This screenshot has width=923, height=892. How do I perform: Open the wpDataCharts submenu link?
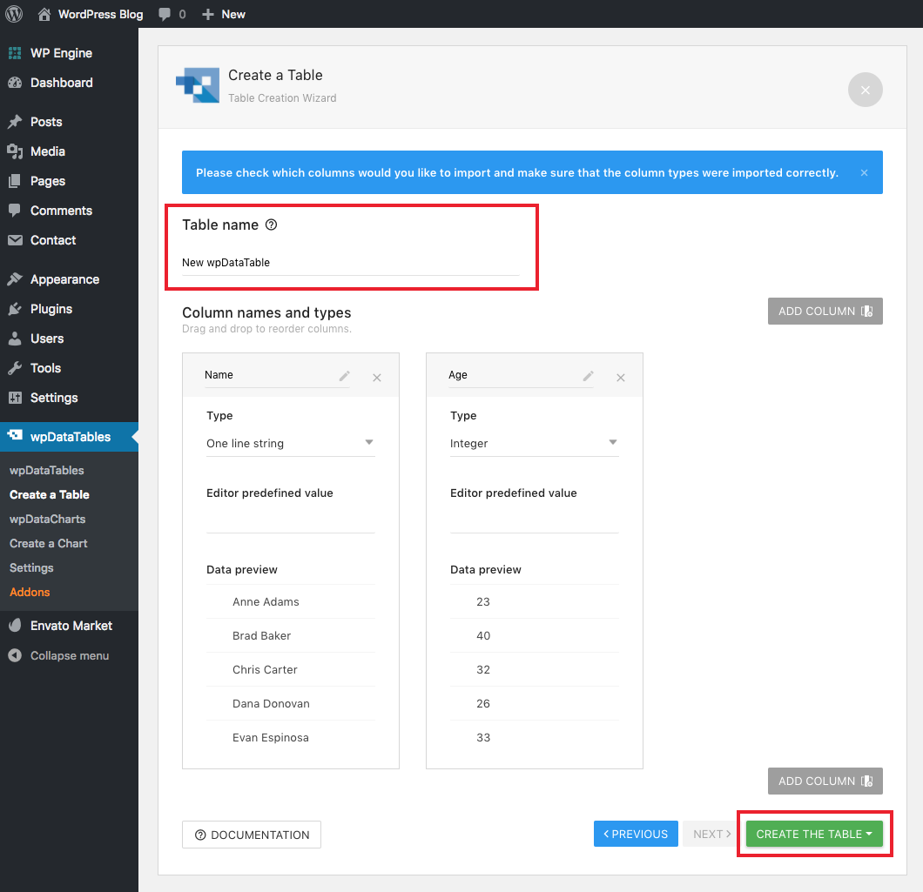[x=48, y=519]
